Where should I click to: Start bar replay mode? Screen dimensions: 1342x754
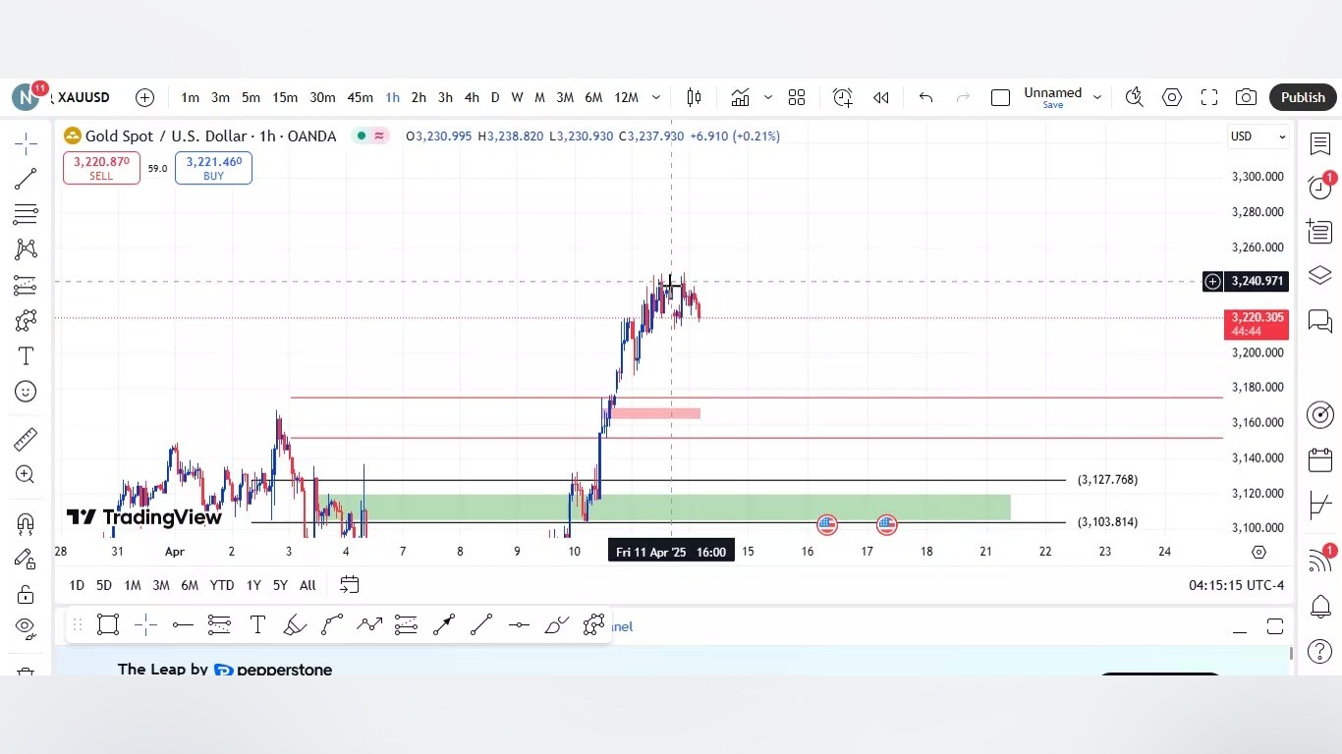881,97
